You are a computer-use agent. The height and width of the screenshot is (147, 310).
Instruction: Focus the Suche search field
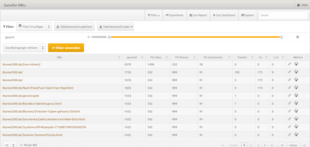point(283,15)
